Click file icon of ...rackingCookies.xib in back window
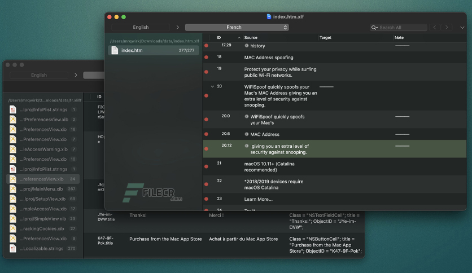The height and width of the screenshot is (273, 472). tap(12, 228)
